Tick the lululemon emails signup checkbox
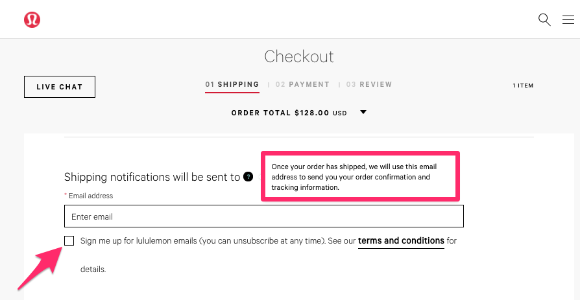580x300 pixels. click(x=69, y=241)
